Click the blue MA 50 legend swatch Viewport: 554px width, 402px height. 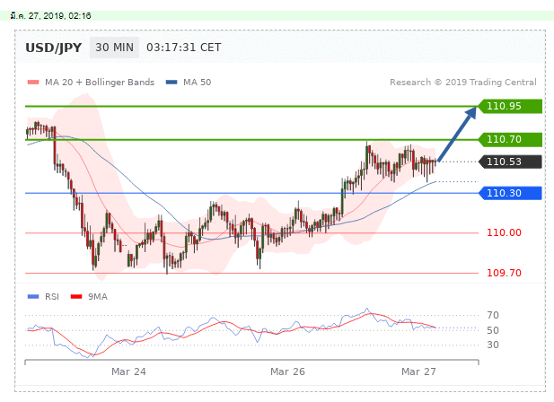coord(171,83)
